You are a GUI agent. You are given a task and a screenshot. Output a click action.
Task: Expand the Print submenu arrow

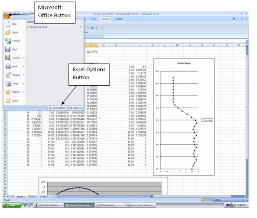coord(23,67)
